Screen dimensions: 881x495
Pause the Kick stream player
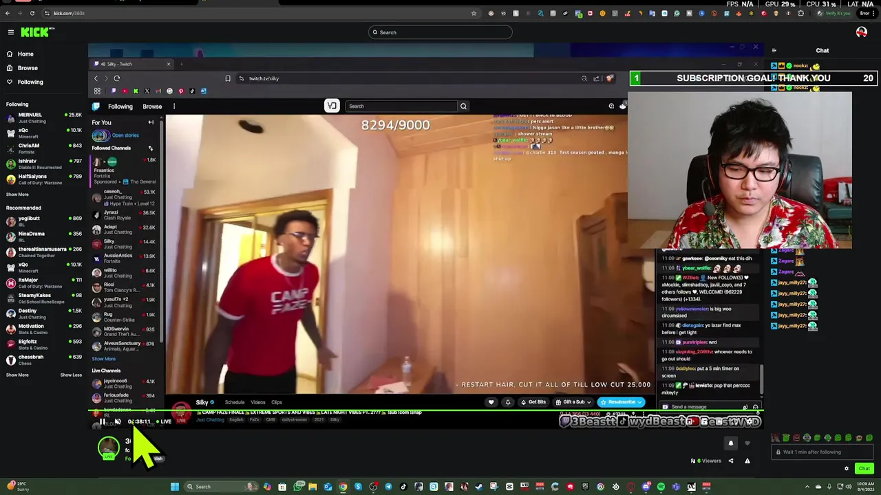[x=102, y=422]
